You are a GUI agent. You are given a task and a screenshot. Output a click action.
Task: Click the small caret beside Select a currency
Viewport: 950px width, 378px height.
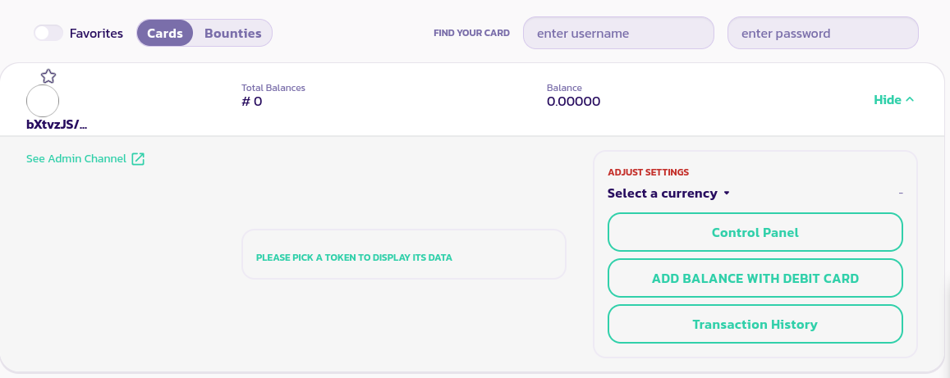(727, 194)
